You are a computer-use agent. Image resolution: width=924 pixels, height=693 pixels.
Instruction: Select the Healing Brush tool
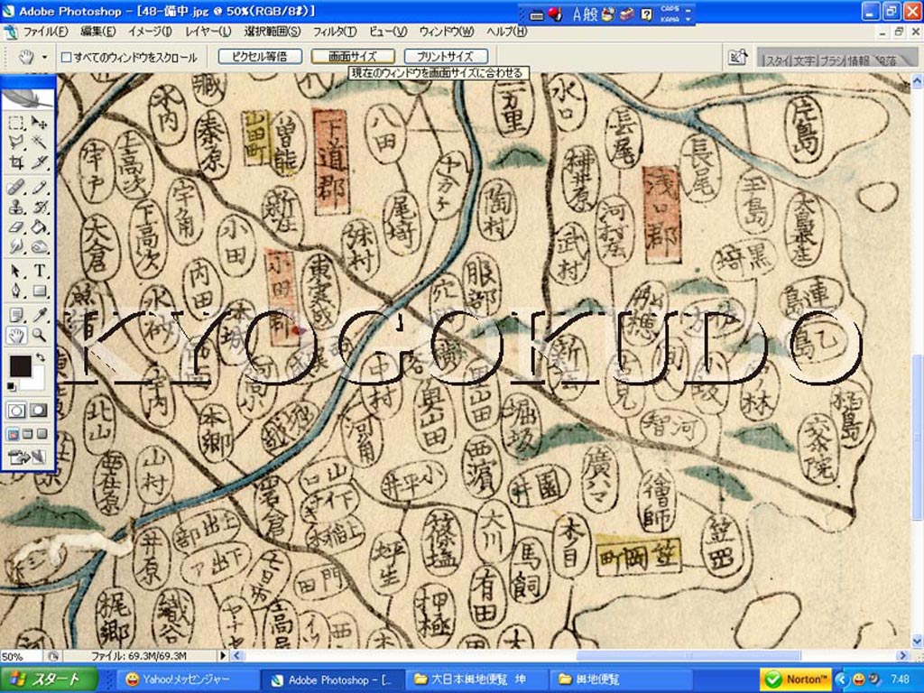16,188
